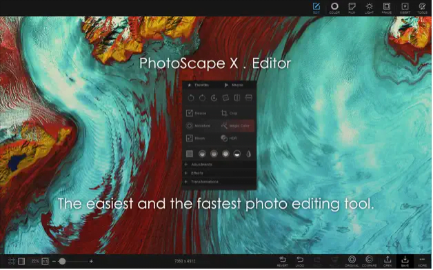Click the zoom slider handle
Screen dimensions: 433x270
coord(63,262)
